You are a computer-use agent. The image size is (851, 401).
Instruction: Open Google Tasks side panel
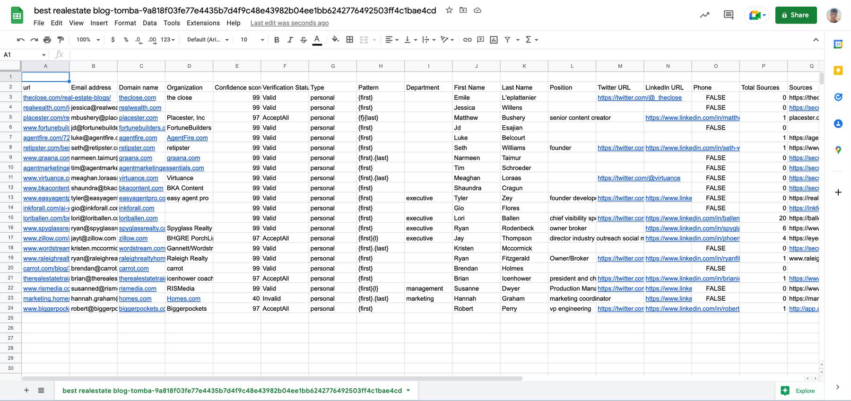coord(838,97)
